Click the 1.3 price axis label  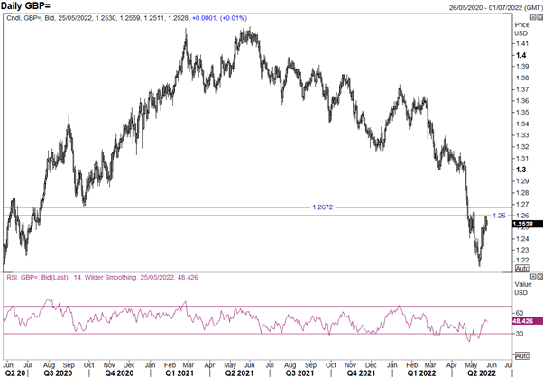click(520, 170)
